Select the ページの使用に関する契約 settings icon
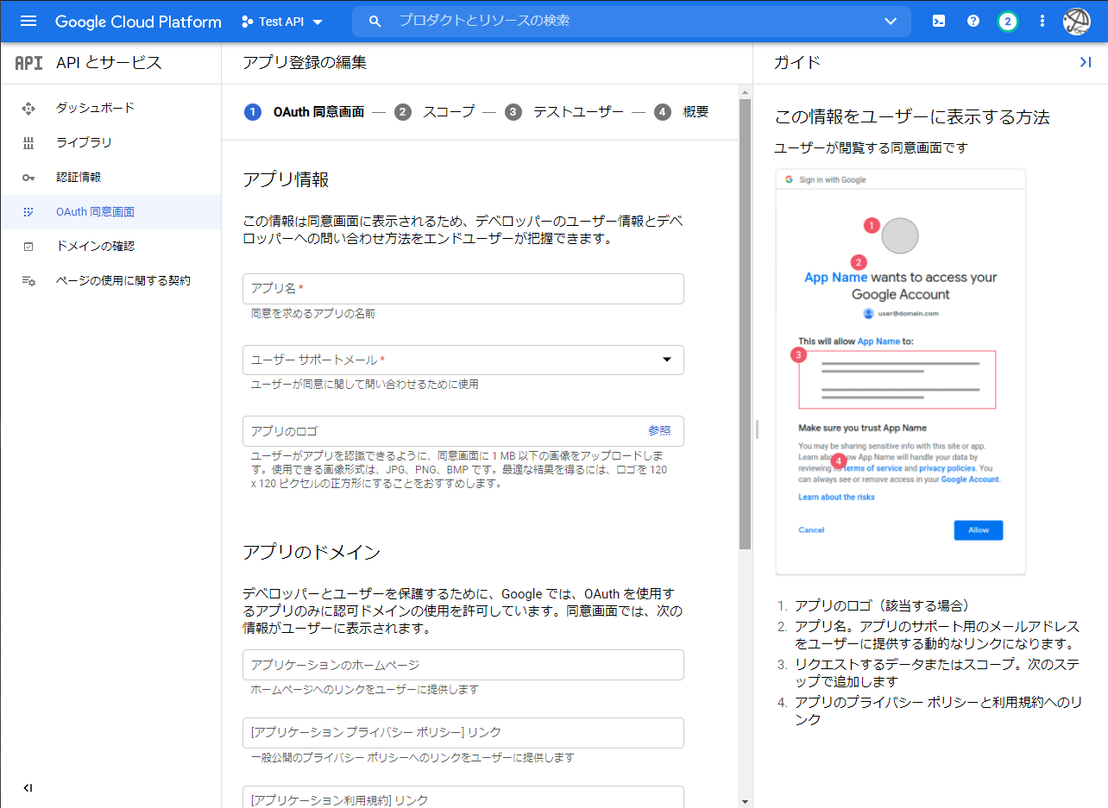 point(28,281)
